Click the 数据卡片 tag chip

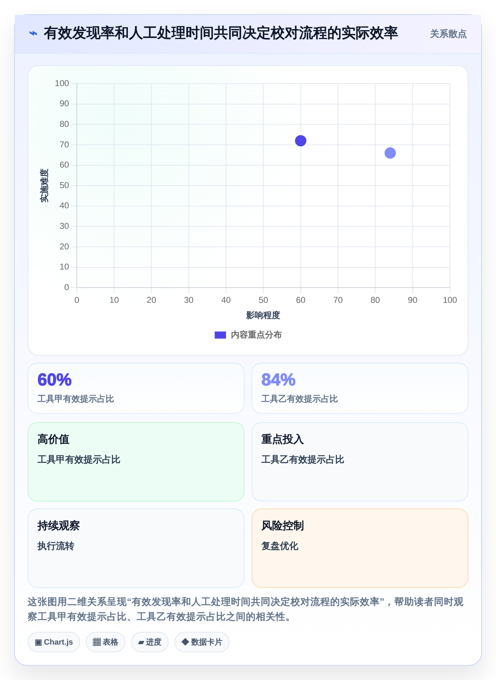[202, 642]
